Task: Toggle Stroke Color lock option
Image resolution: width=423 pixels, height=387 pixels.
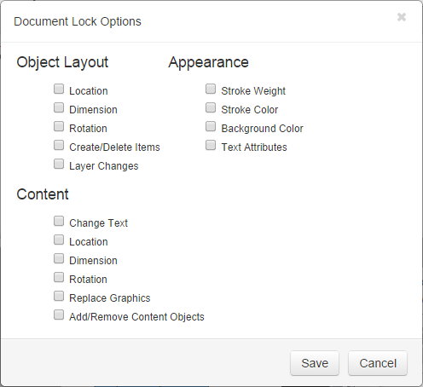Action: [x=211, y=107]
